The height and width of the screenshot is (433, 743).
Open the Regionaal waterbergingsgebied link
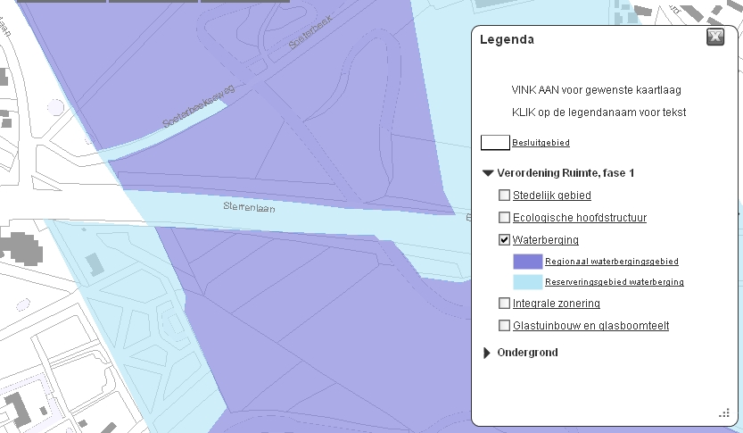tap(612, 262)
